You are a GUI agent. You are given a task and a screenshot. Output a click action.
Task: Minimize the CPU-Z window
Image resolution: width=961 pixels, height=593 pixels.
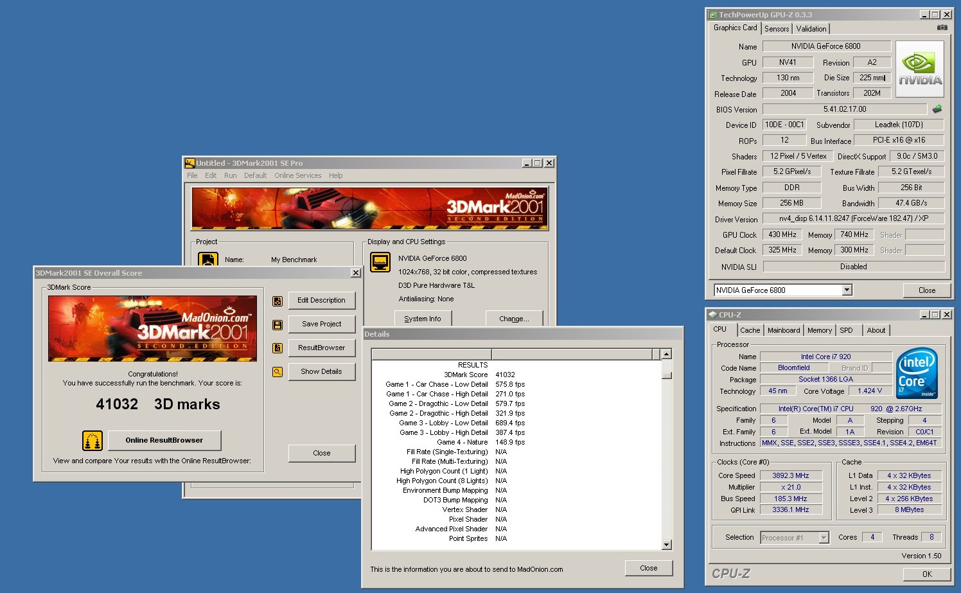click(924, 315)
